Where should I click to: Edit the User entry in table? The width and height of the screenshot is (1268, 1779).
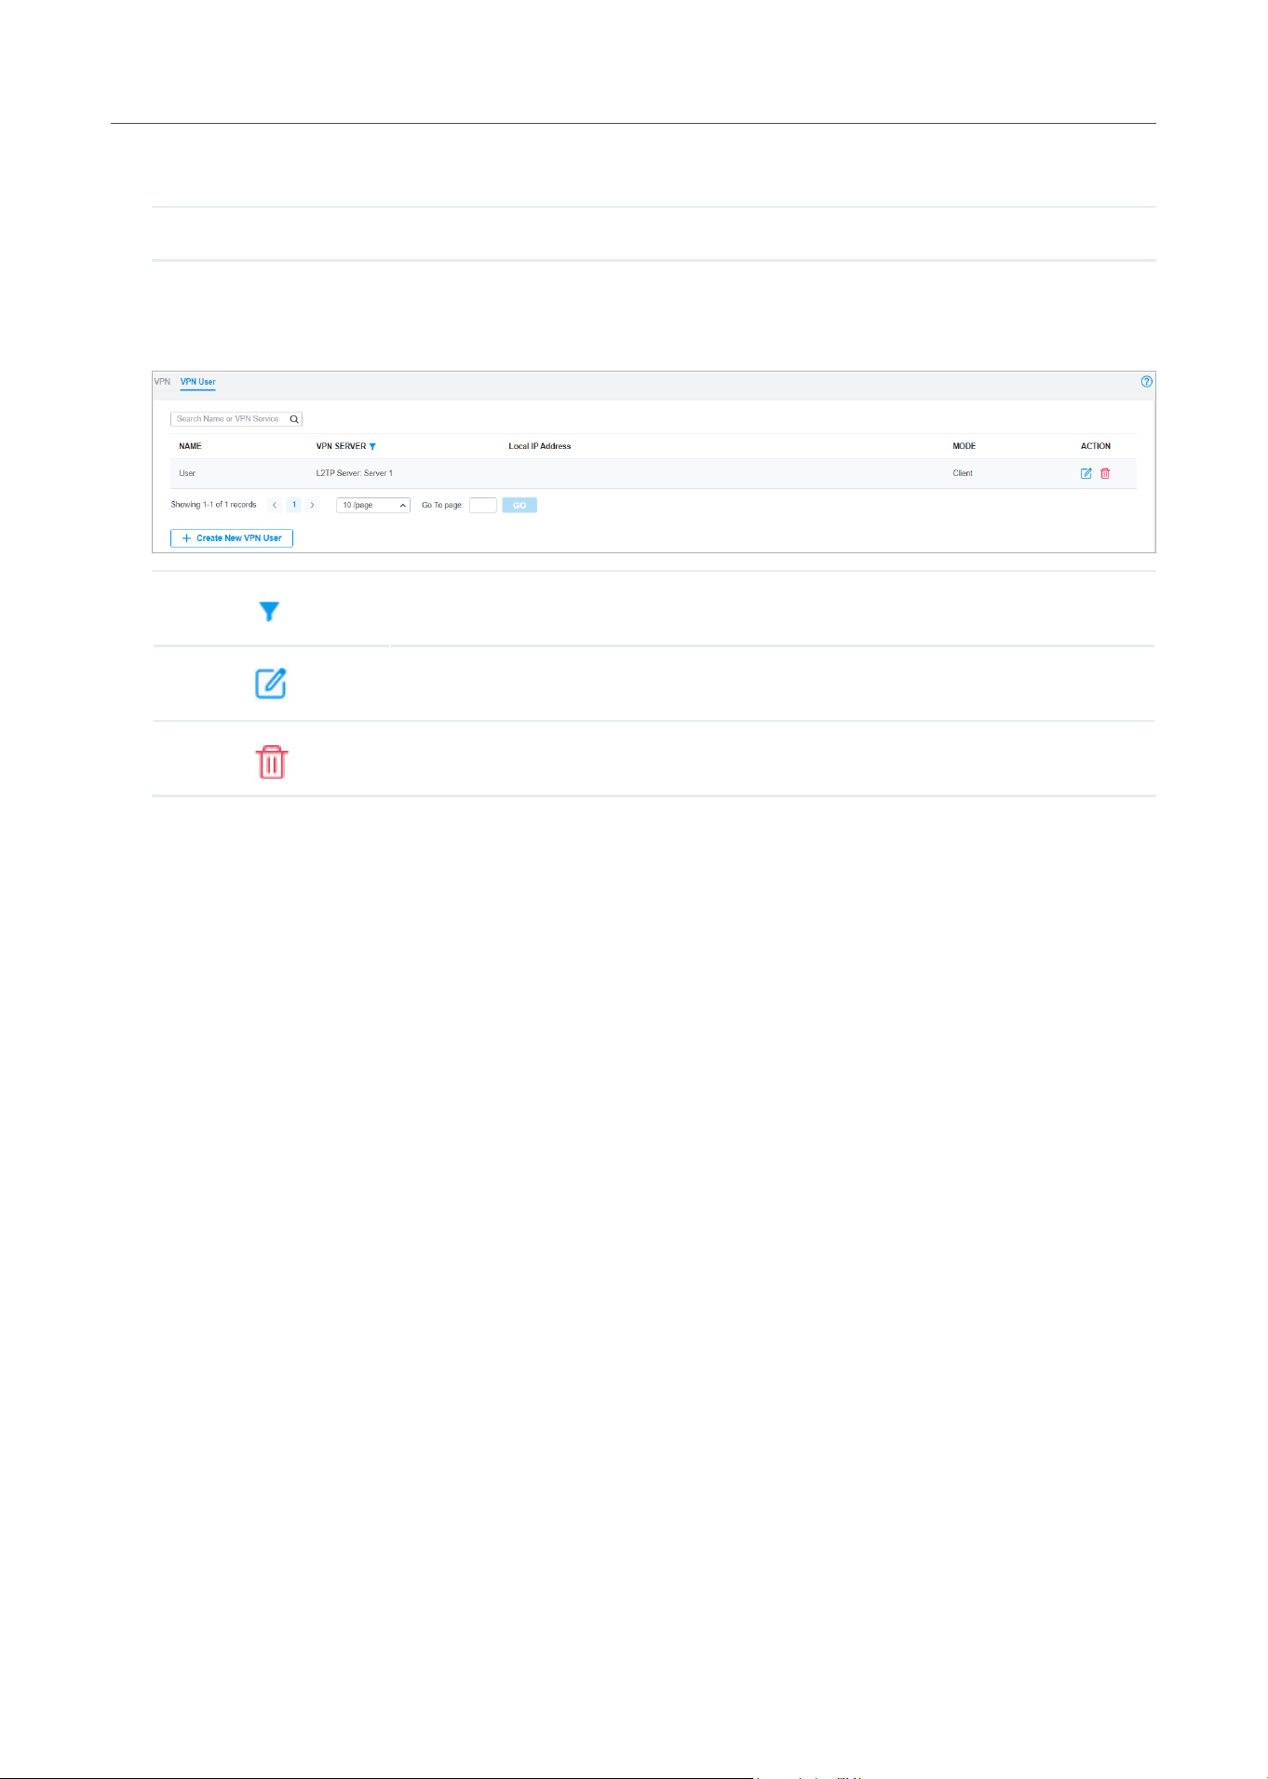point(1086,473)
